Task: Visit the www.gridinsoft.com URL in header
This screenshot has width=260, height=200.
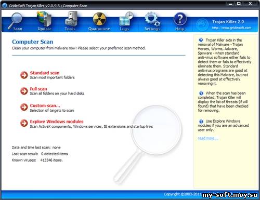Action: tap(231, 28)
